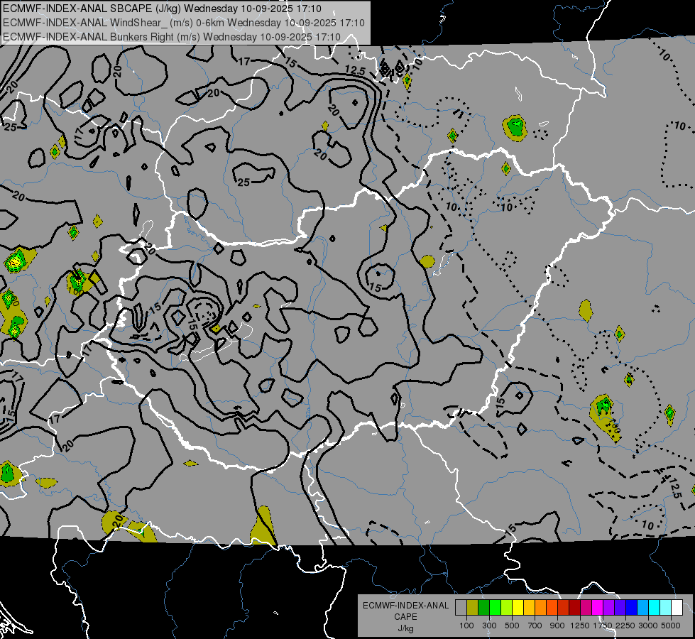
Task: Click the legend value 900
Action: (557, 626)
